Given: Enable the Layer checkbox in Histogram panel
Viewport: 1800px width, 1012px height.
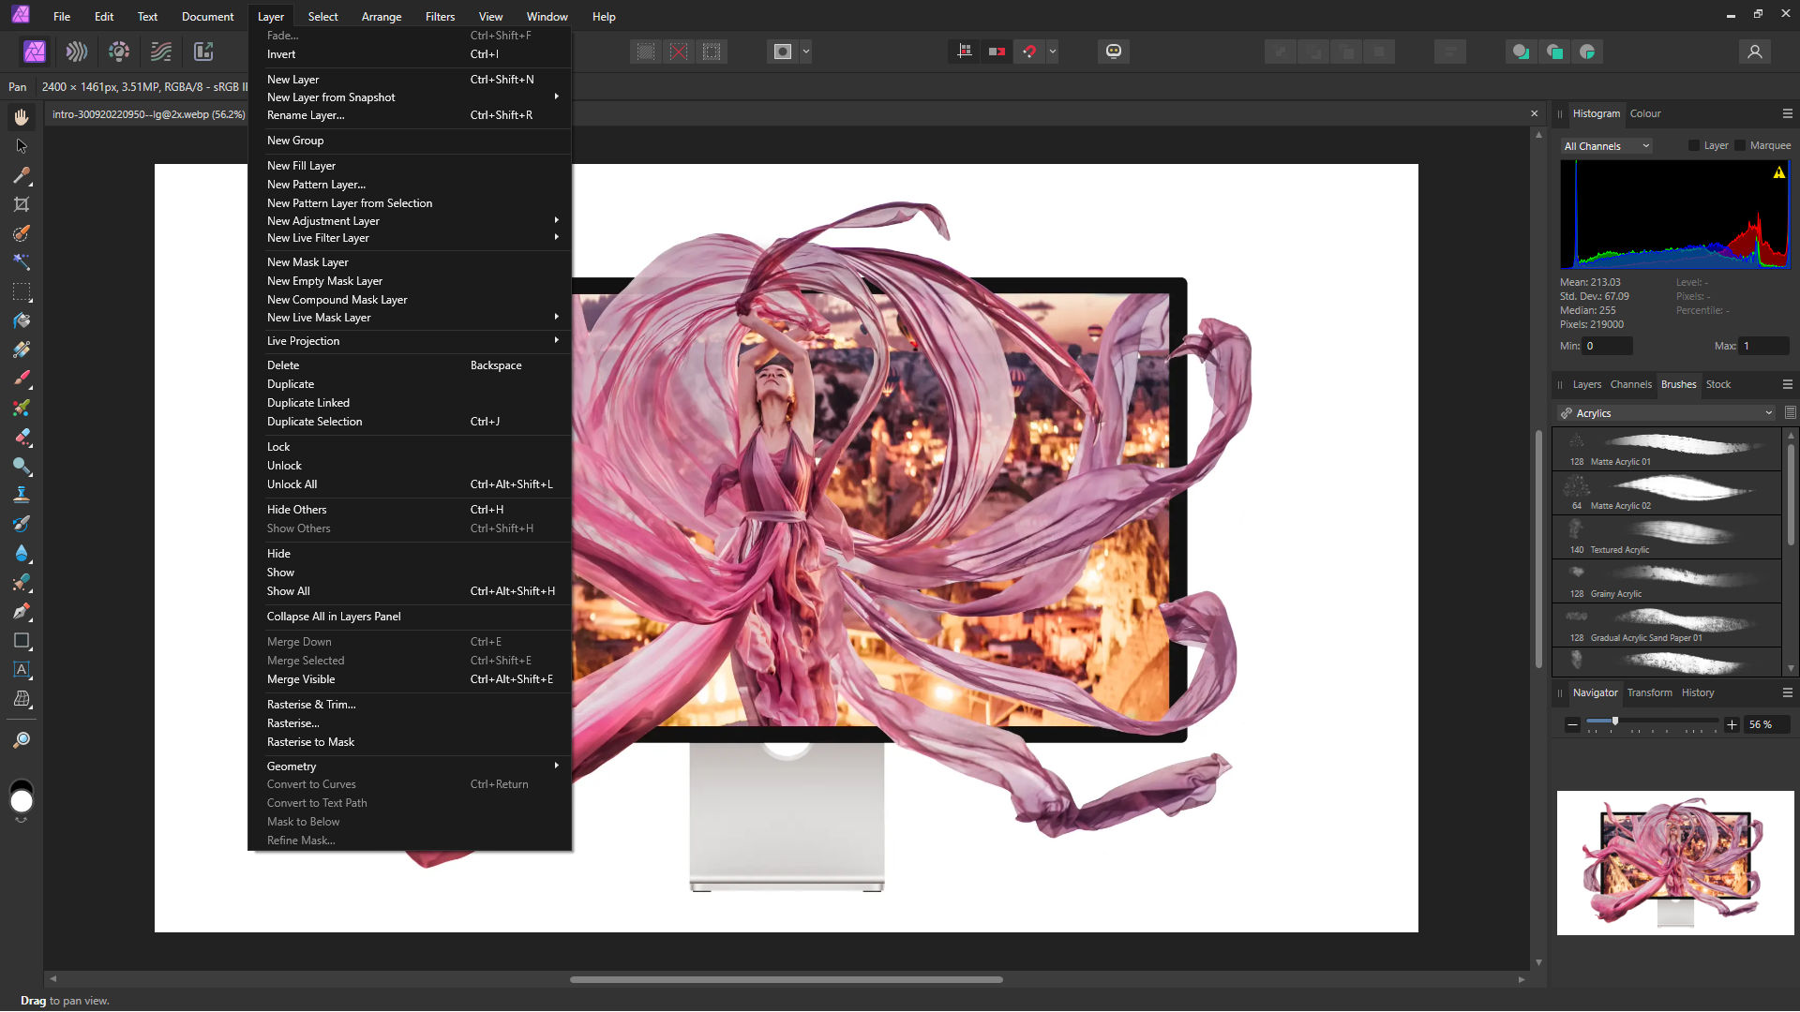Looking at the screenshot, I should (x=1692, y=145).
